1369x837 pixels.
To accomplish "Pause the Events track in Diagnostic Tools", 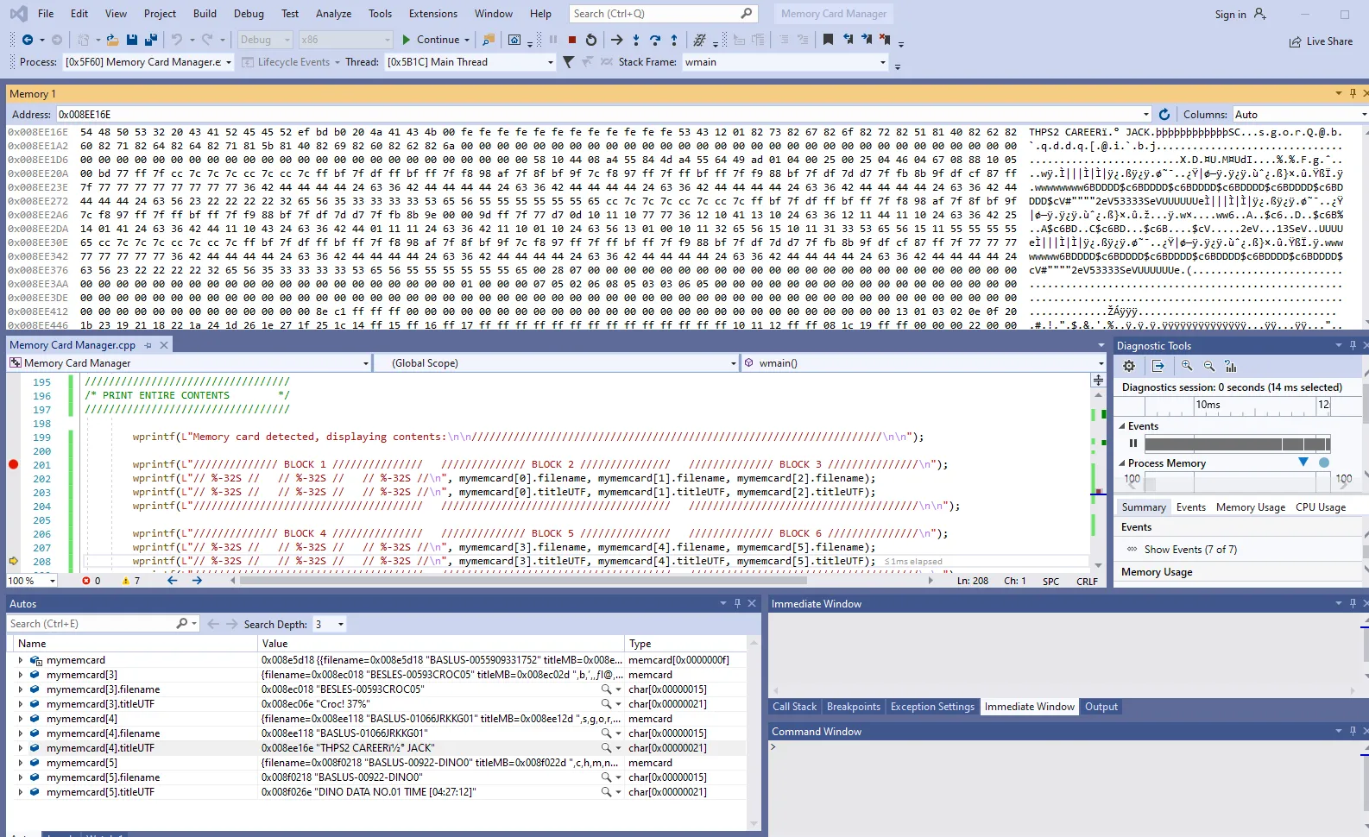I will pyautogui.click(x=1133, y=444).
